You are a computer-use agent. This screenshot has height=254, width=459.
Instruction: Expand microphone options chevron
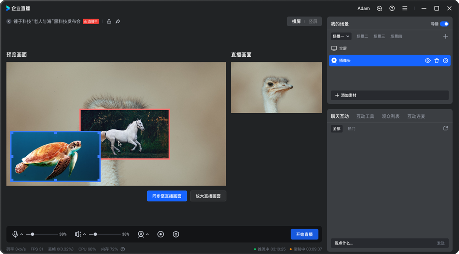22,234
